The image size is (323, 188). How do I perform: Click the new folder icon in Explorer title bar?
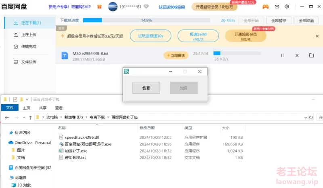click(x=21, y=99)
